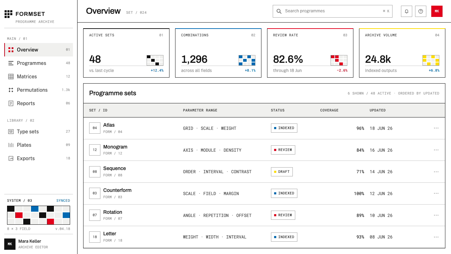This screenshot has height=254, width=451.
Task: Click the DRAFT status badge for Sequence
Action: [x=282, y=172]
